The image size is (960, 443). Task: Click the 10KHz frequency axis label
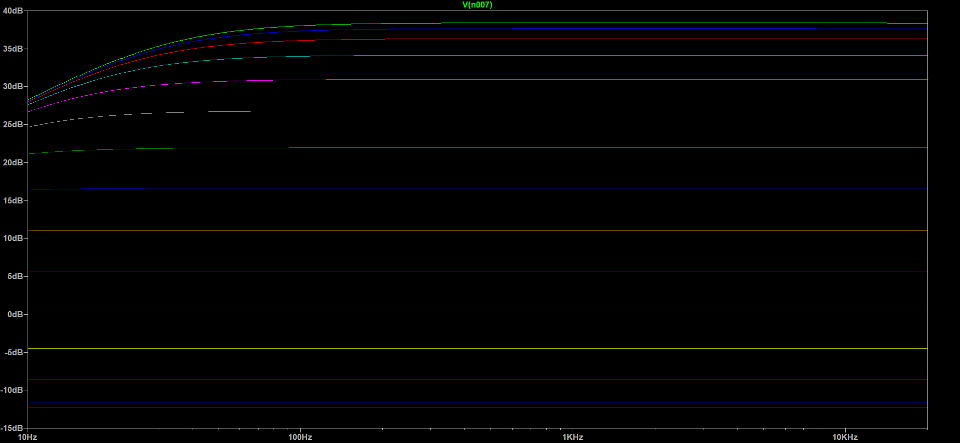[x=845, y=437]
